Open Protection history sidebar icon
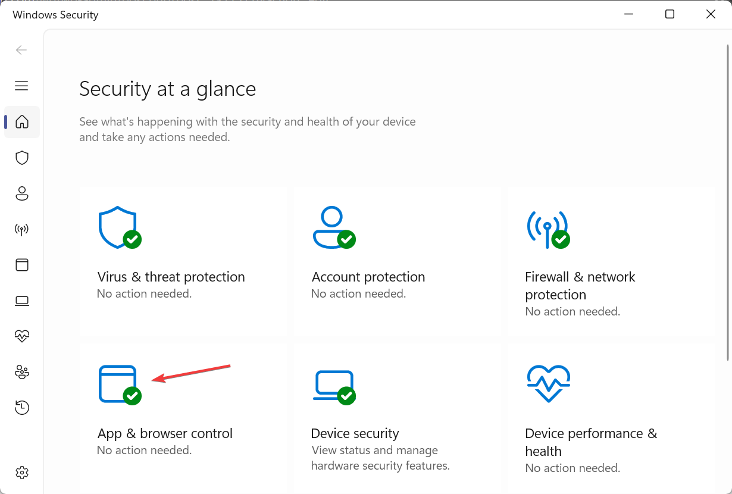The image size is (732, 494). 22,408
